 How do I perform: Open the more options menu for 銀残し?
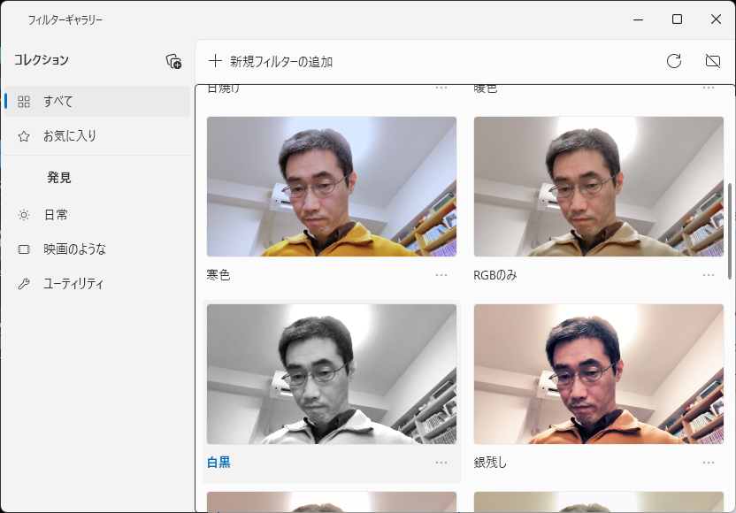709,462
